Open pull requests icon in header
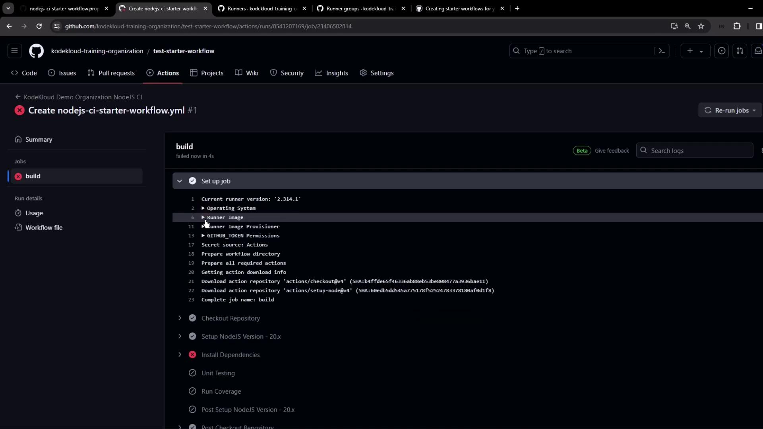763x429 pixels. pos(740,51)
